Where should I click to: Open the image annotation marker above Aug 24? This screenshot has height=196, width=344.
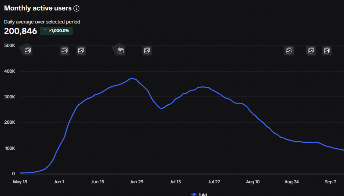pos(289,51)
